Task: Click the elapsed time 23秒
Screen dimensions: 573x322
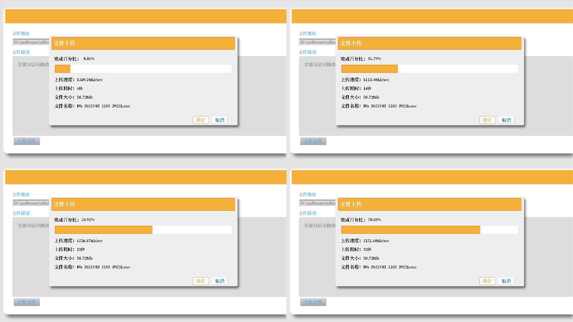Action: tap(80, 249)
